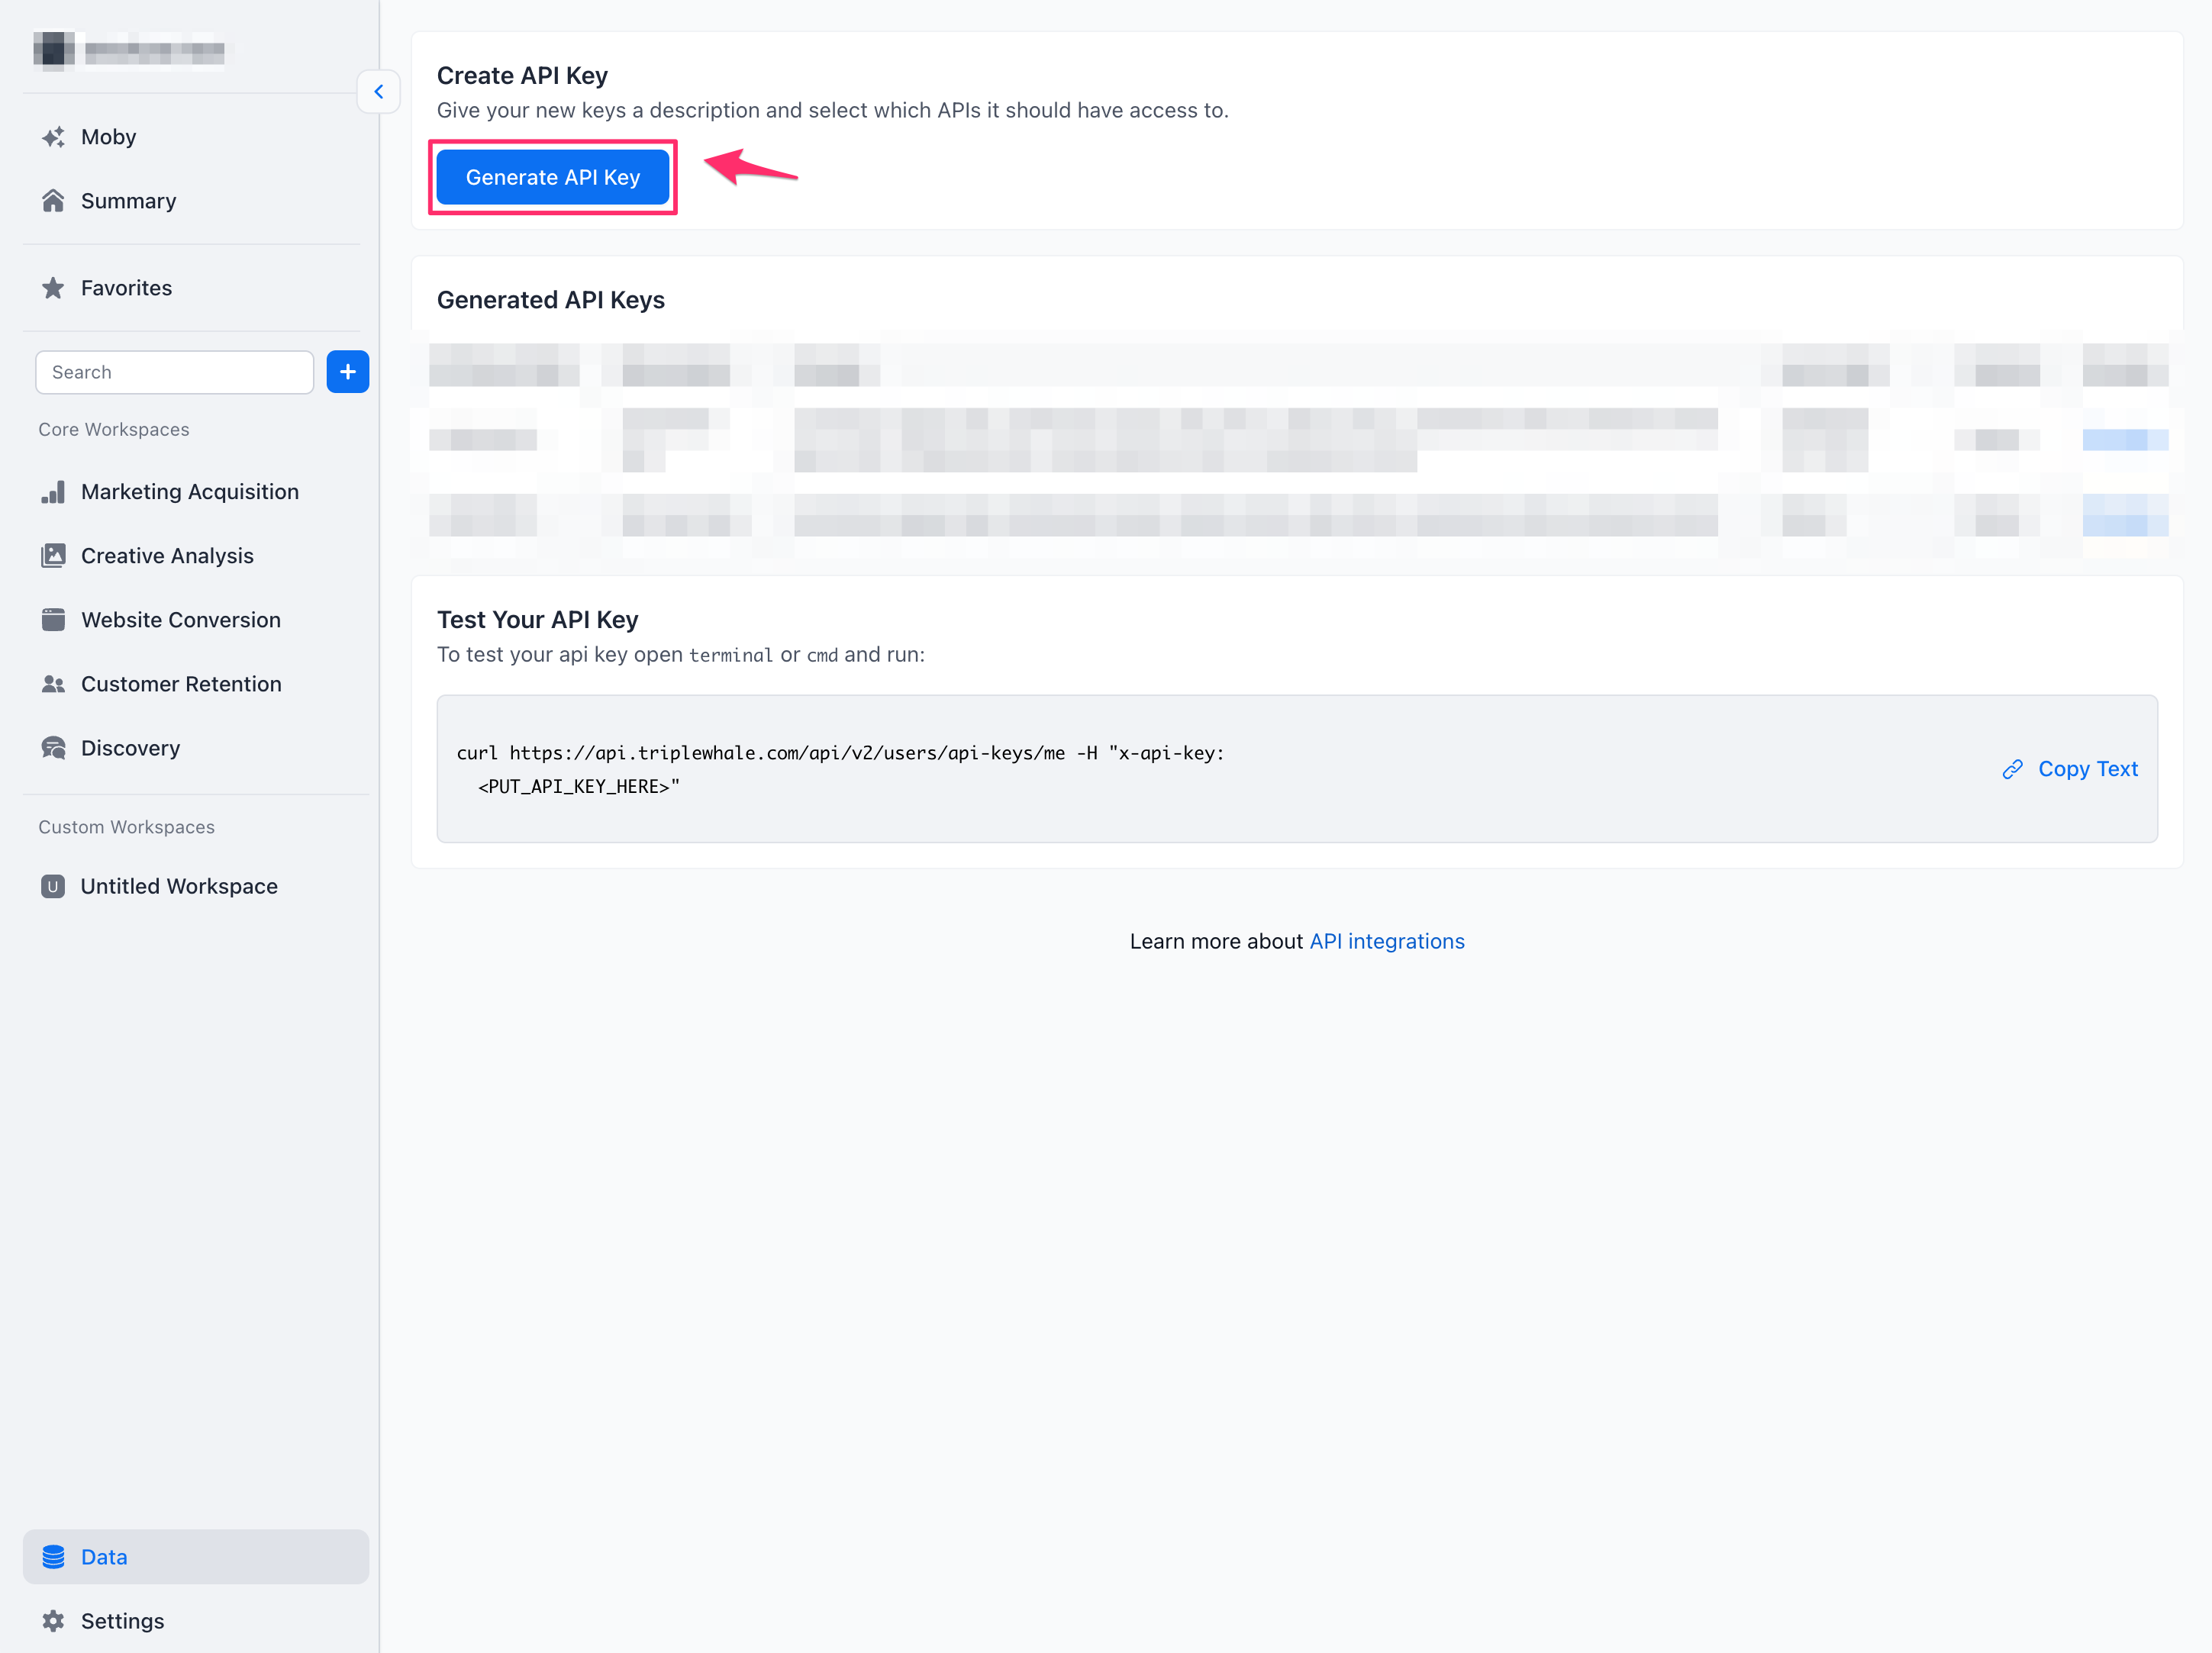This screenshot has height=1653, width=2212.
Task: Select the Discovery workspace label
Action: [131, 748]
